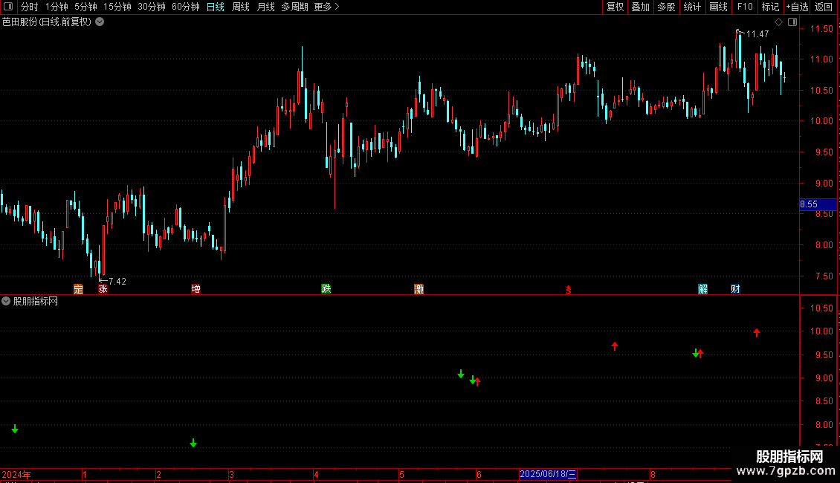This screenshot has width=840, height=483.
Task: Toggle the left sidebar panel icon
Action: click(x=8, y=7)
